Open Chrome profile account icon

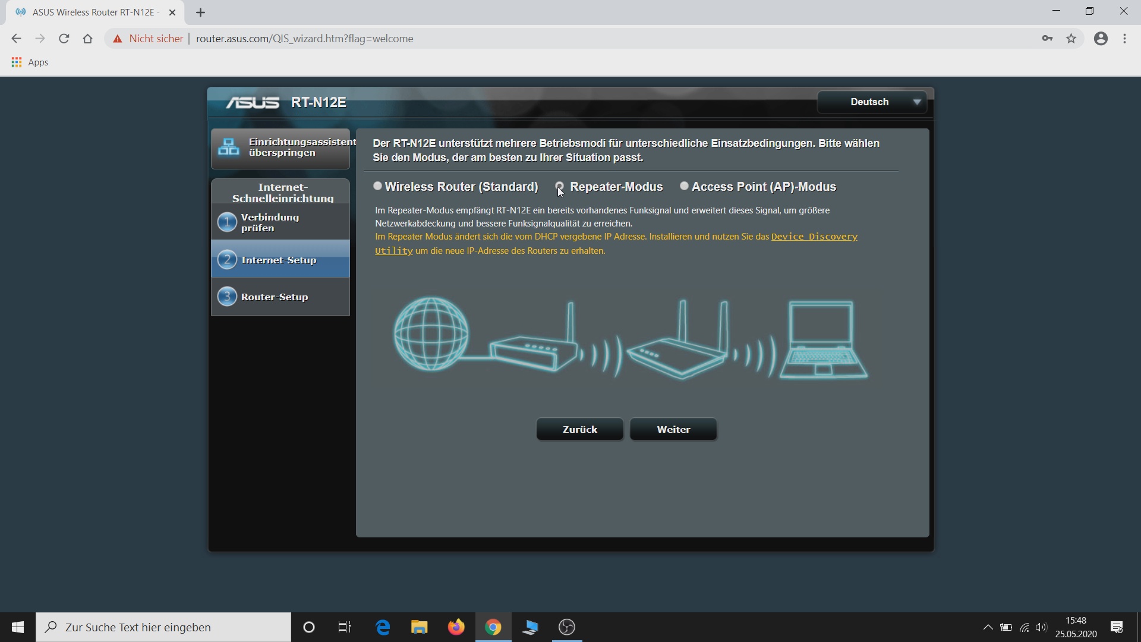(x=1101, y=39)
